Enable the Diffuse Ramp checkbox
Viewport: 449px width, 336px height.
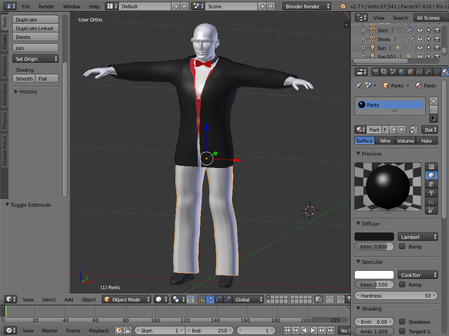pyautogui.click(x=402, y=247)
